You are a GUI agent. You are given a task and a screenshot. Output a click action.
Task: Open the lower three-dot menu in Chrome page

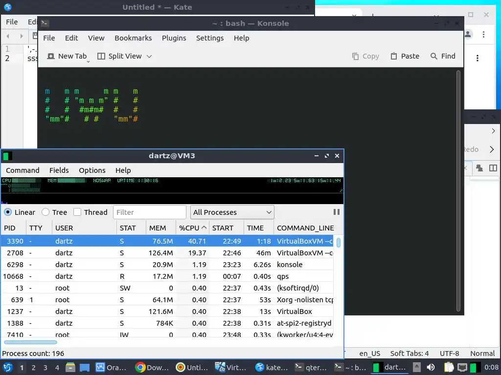click(x=478, y=58)
